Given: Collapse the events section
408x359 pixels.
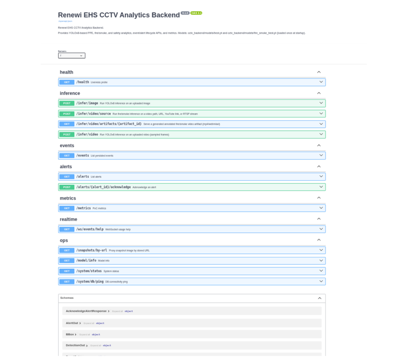Looking at the screenshot, I should [x=319, y=145].
